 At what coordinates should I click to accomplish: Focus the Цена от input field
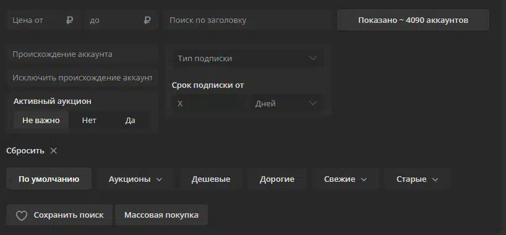(43, 20)
